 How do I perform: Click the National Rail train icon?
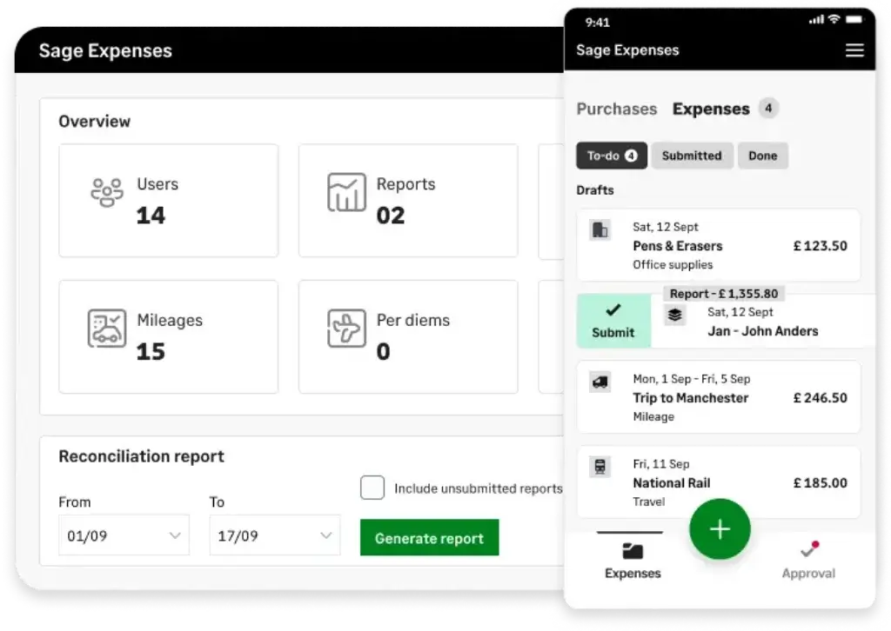tap(600, 467)
